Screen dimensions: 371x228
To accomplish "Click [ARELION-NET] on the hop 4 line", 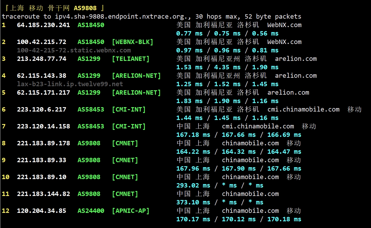I will pyautogui.click(x=136, y=76).
